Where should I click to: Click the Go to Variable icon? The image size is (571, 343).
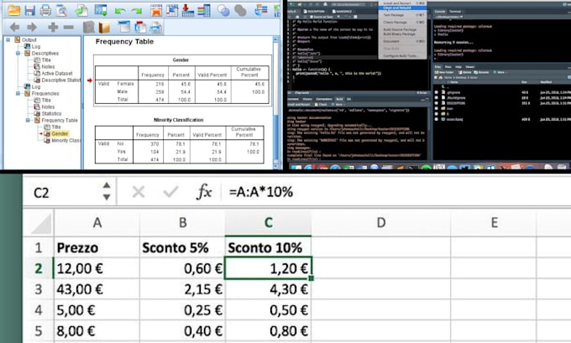tap(188, 10)
